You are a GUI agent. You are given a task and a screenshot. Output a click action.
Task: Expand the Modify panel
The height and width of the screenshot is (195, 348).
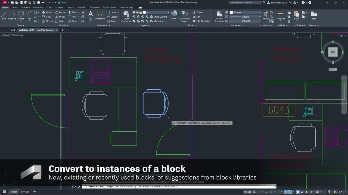click(x=63, y=25)
